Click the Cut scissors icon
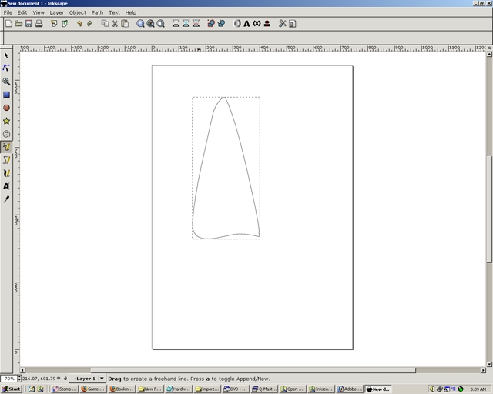 (x=115, y=24)
